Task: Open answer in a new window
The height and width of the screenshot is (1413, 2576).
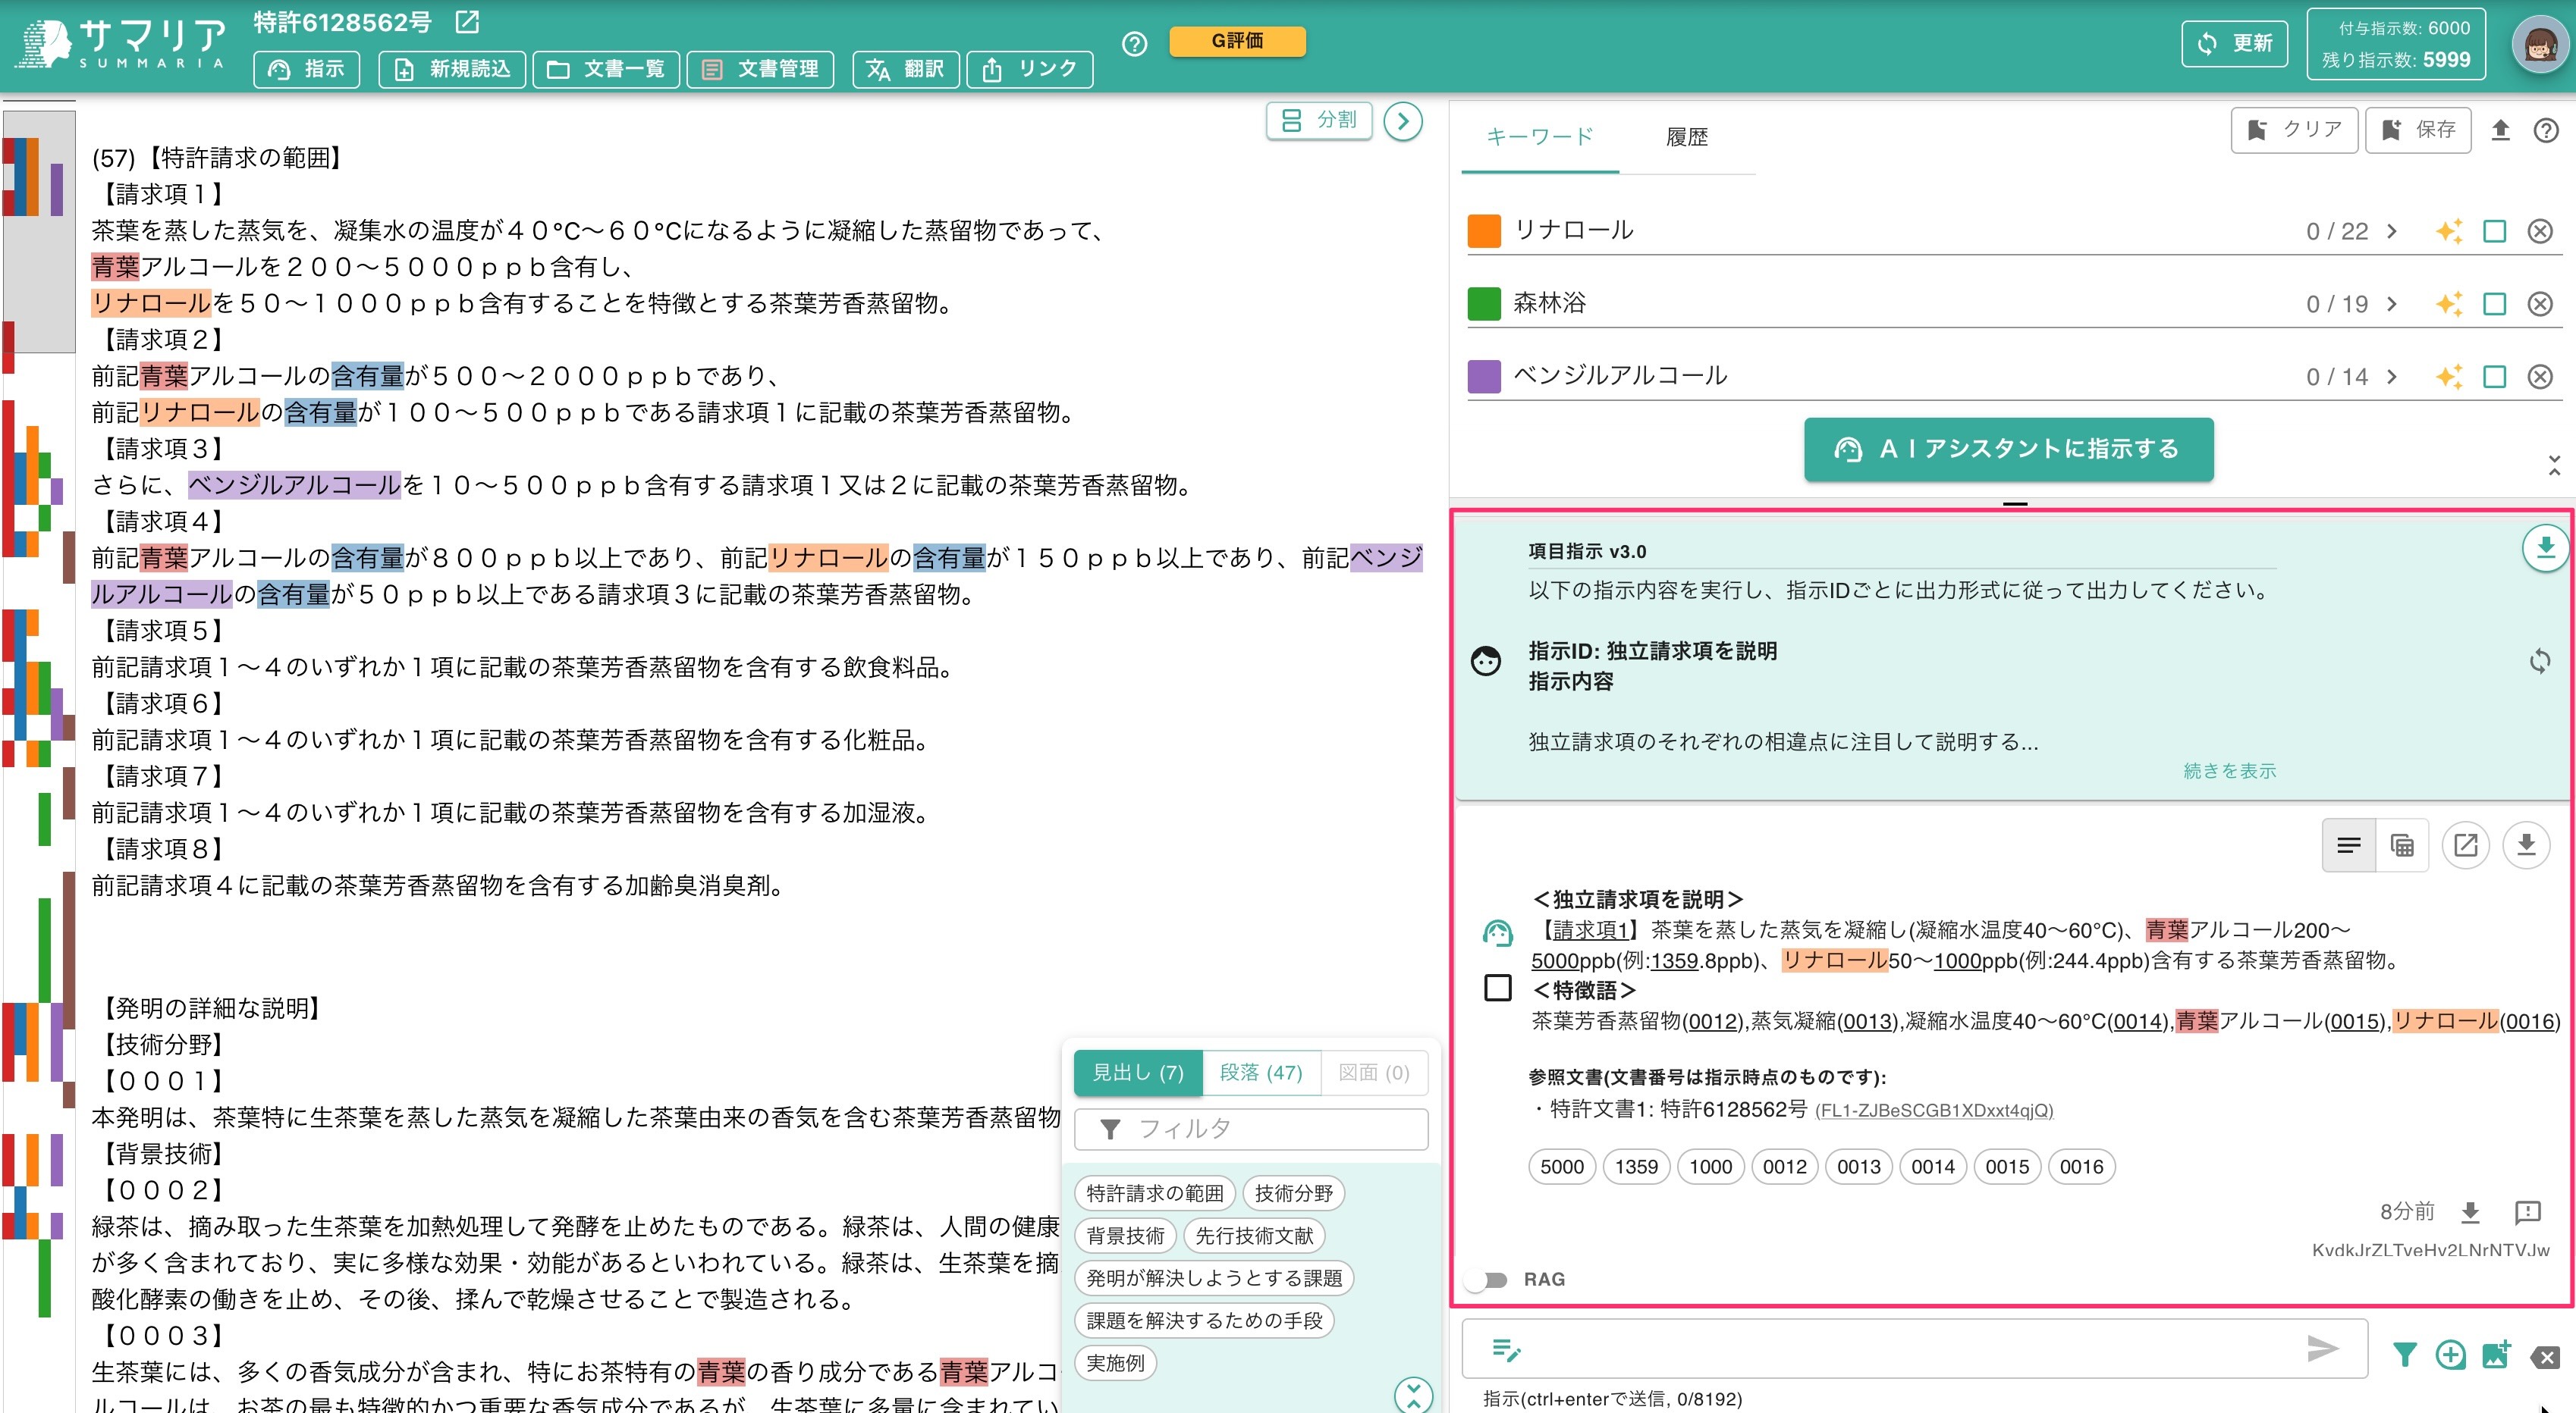Action: click(x=2465, y=845)
